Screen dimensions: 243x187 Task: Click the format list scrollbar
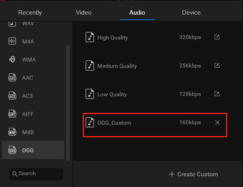coord(68,103)
